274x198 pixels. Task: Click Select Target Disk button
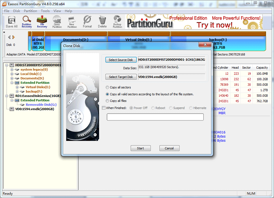121,77
